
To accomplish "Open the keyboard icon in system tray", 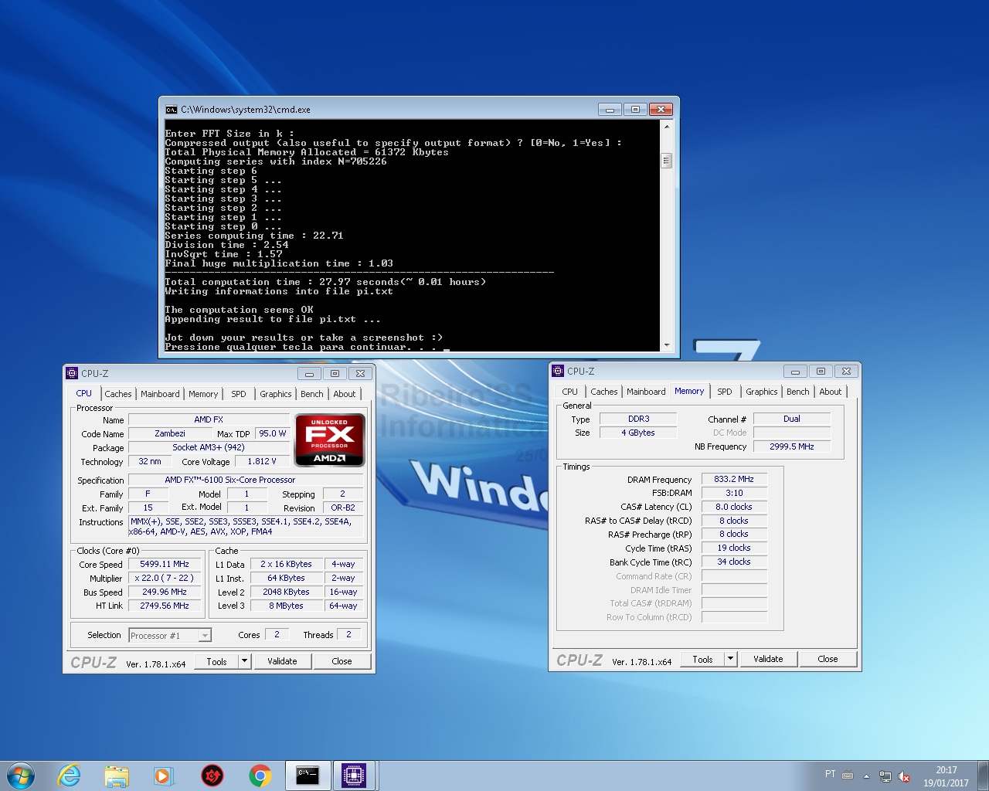I will click(x=848, y=776).
